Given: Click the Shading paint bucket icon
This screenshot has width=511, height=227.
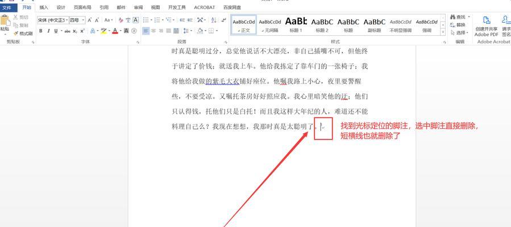Looking at the screenshot, I should coord(200,31).
